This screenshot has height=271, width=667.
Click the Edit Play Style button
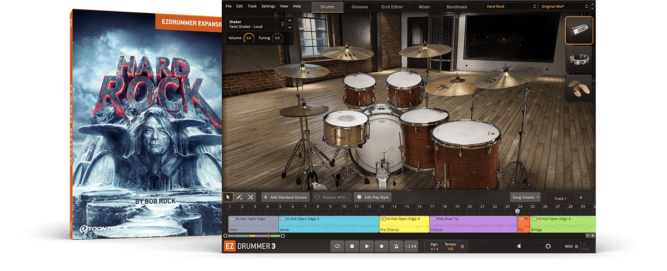(x=374, y=197)
